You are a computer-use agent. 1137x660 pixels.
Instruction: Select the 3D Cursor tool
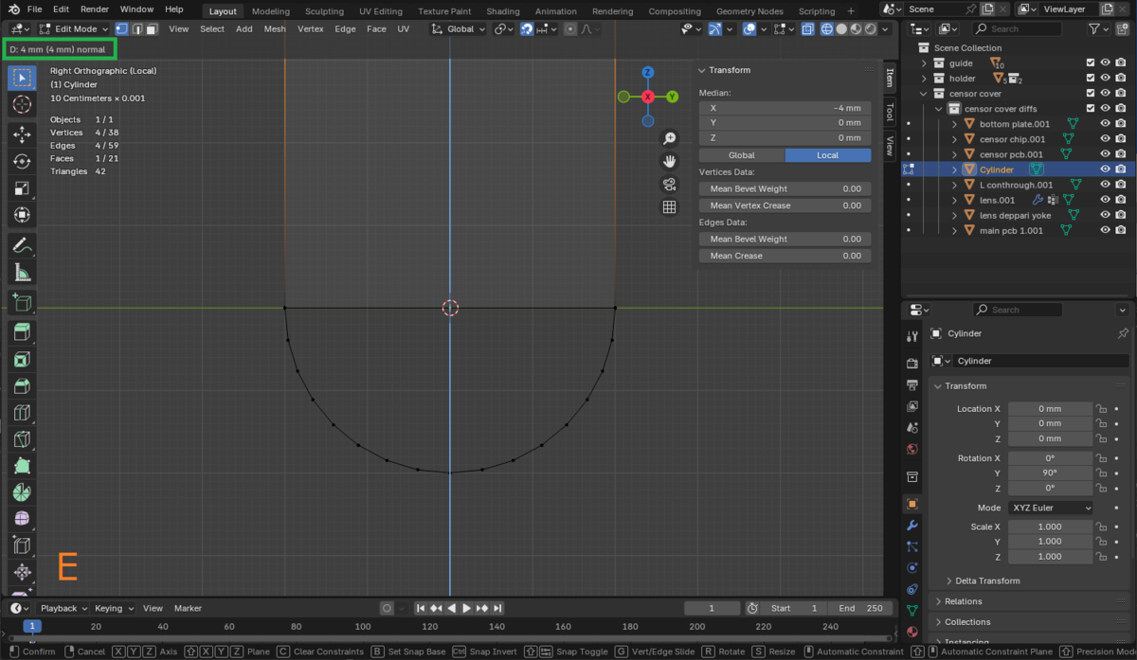(x=22, y=104)
